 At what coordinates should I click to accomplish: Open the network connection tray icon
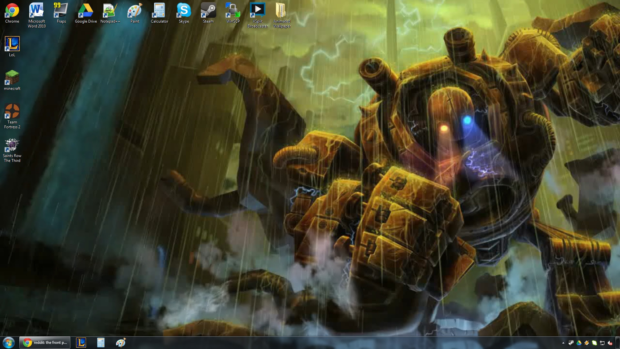point(602,343)
